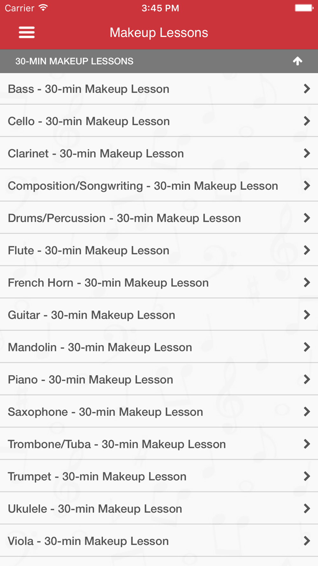Viewport: 318px width, 566px height.
Task: Open Mandolin - 30-min Makeup Lesson
Action: click(x=100, y=347)
